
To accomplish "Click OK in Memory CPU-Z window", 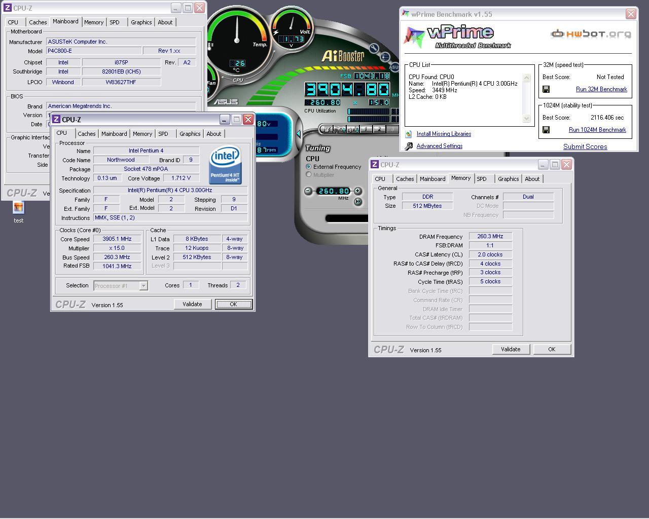I will [552, 349].
